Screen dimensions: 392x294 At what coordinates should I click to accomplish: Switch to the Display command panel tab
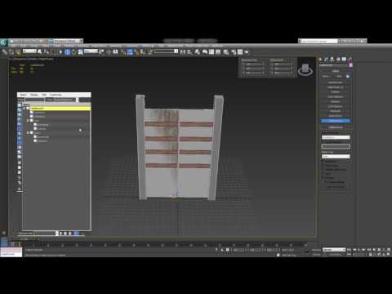click(x=344, y=59)
